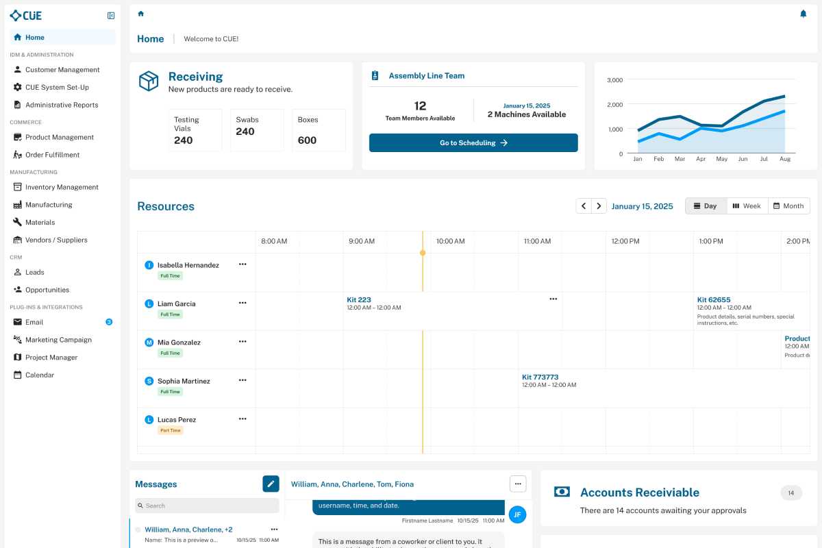Open Home in the sidebar
The height and width of the screenshot is (548, 822).
point(62,38)
